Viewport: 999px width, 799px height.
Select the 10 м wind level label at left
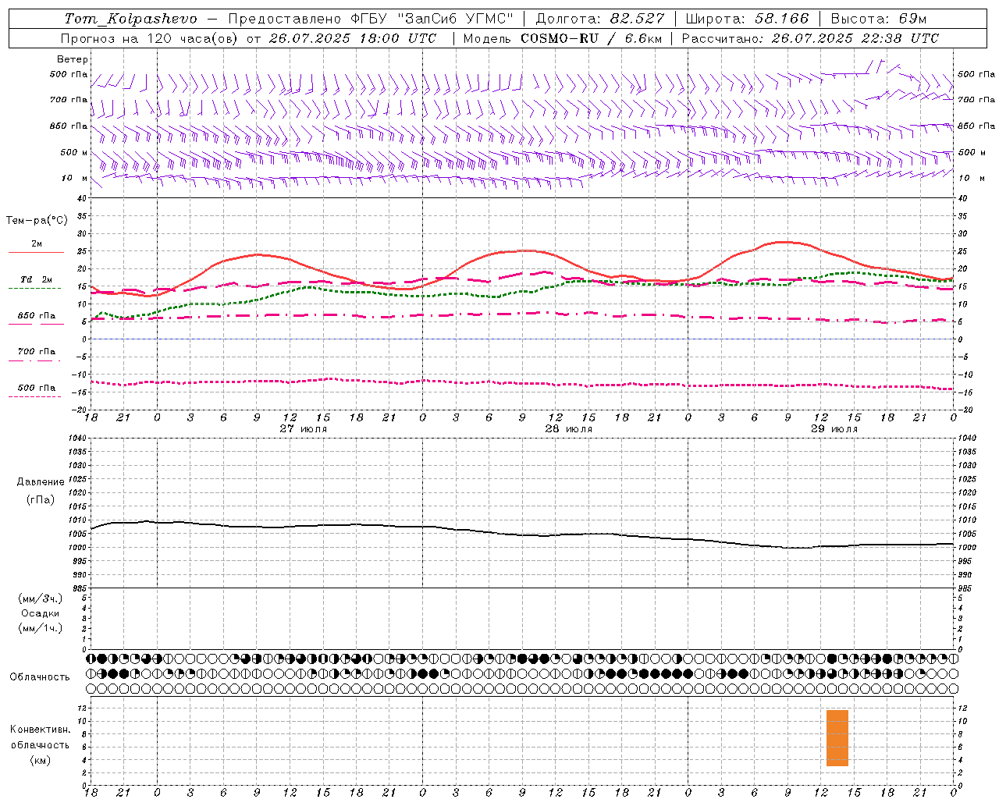tap(74, 178)
